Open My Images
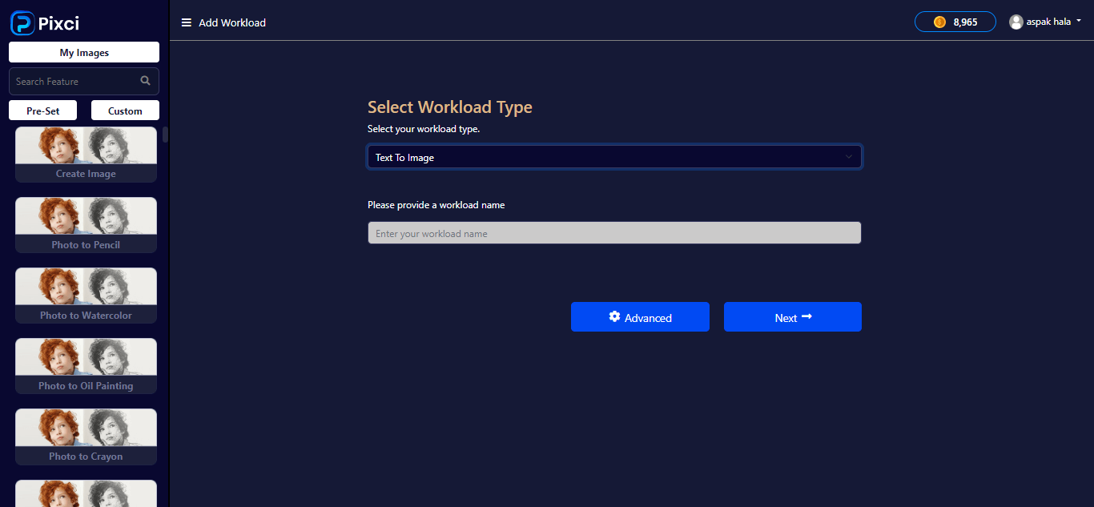The height and width of the screenshot is (507, 1094). pyautogui.click(x=84, y=53)
